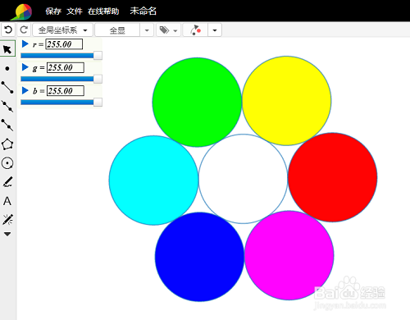
Task: Click the r value input field
Action: [x=64, y=44]
